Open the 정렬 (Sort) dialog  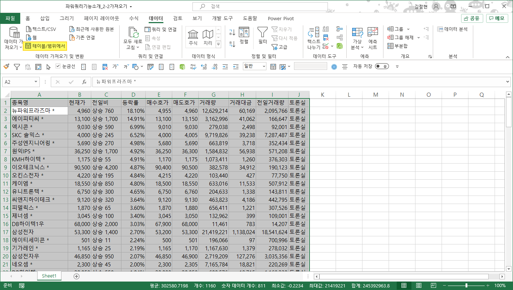(x=244, y=36)
